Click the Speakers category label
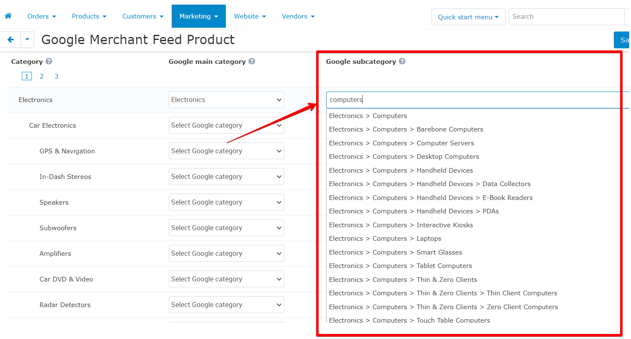The width and height of the screenshot is (631, 339). pyautogui.click(x=54, y=202)
